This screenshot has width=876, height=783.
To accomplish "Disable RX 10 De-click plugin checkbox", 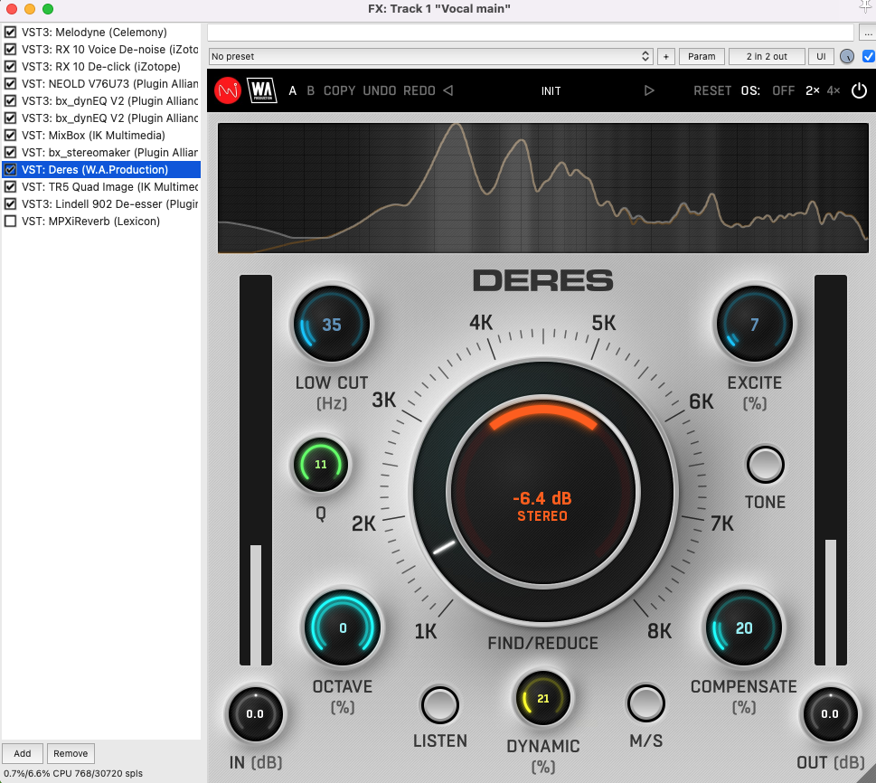I will tap(10, 67).
